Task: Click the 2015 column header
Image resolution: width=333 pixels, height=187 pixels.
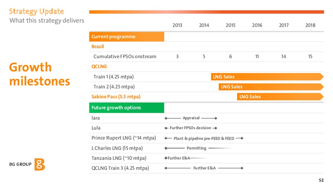Action: pyautogui.click(x=231, y=25)
